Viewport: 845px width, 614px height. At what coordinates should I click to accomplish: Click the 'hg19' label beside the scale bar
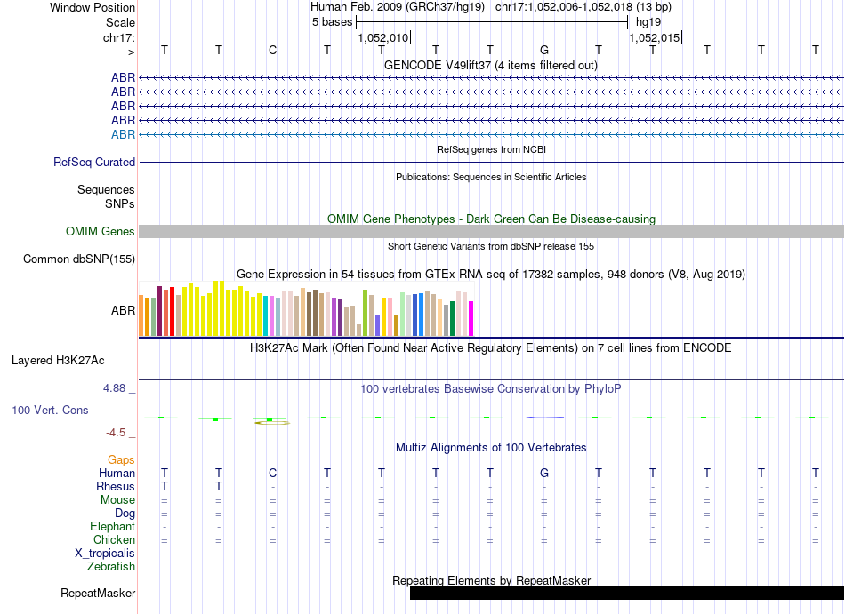coord(648,22)
